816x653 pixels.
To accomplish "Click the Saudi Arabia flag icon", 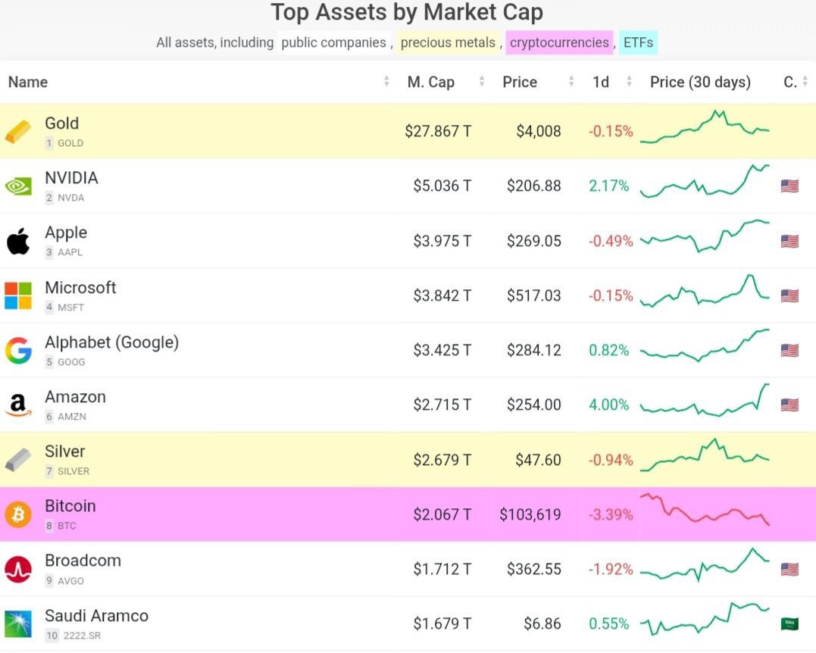I will [x=789, y=624].
